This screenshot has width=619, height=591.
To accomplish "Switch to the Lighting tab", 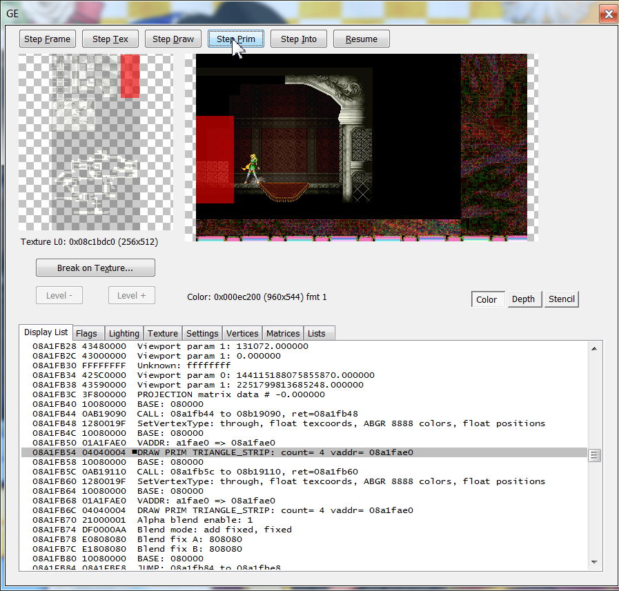I will pos(124,334).
